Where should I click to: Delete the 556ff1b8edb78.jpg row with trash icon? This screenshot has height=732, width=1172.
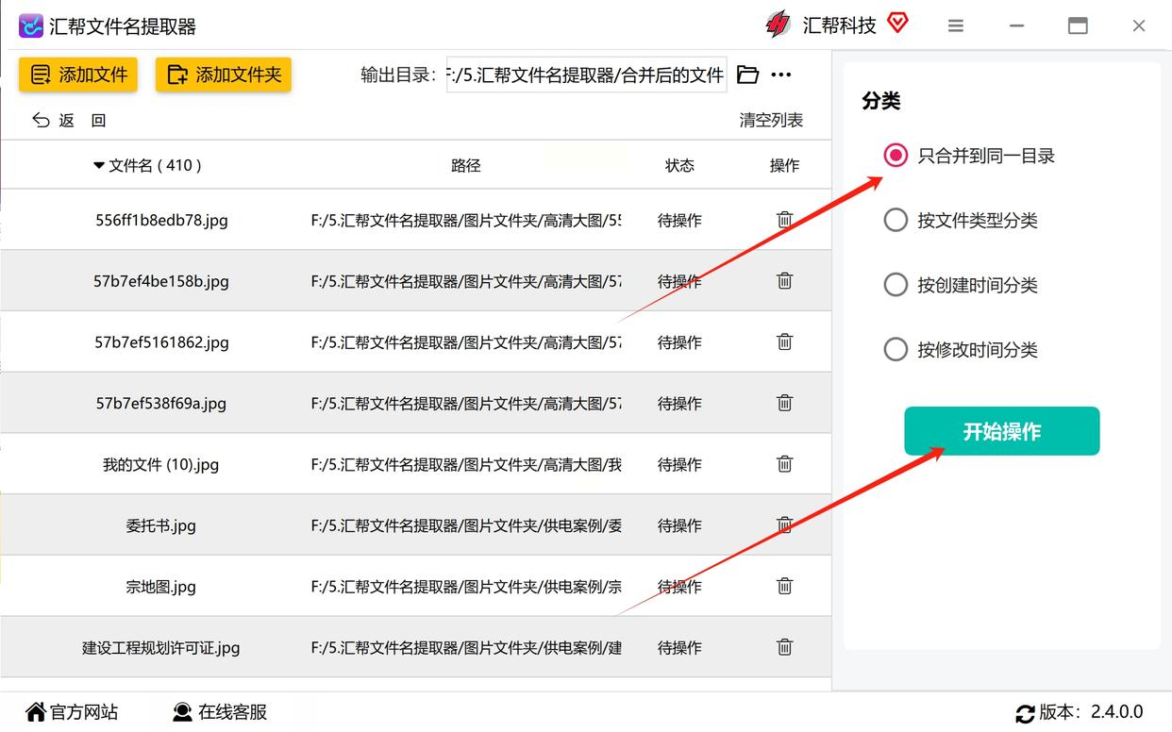click(784, 220)
